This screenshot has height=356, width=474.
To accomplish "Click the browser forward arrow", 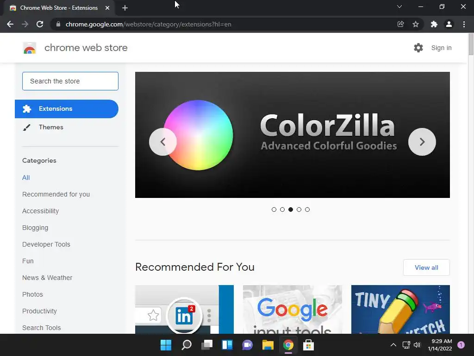I will click(x=25, y=24).
